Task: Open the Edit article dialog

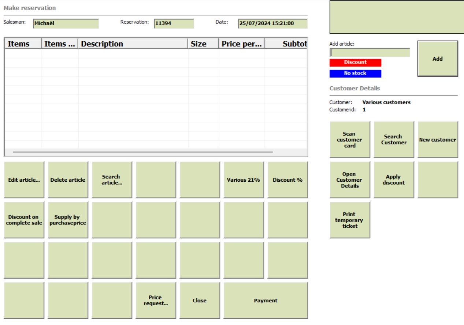Action: (24, 180)
